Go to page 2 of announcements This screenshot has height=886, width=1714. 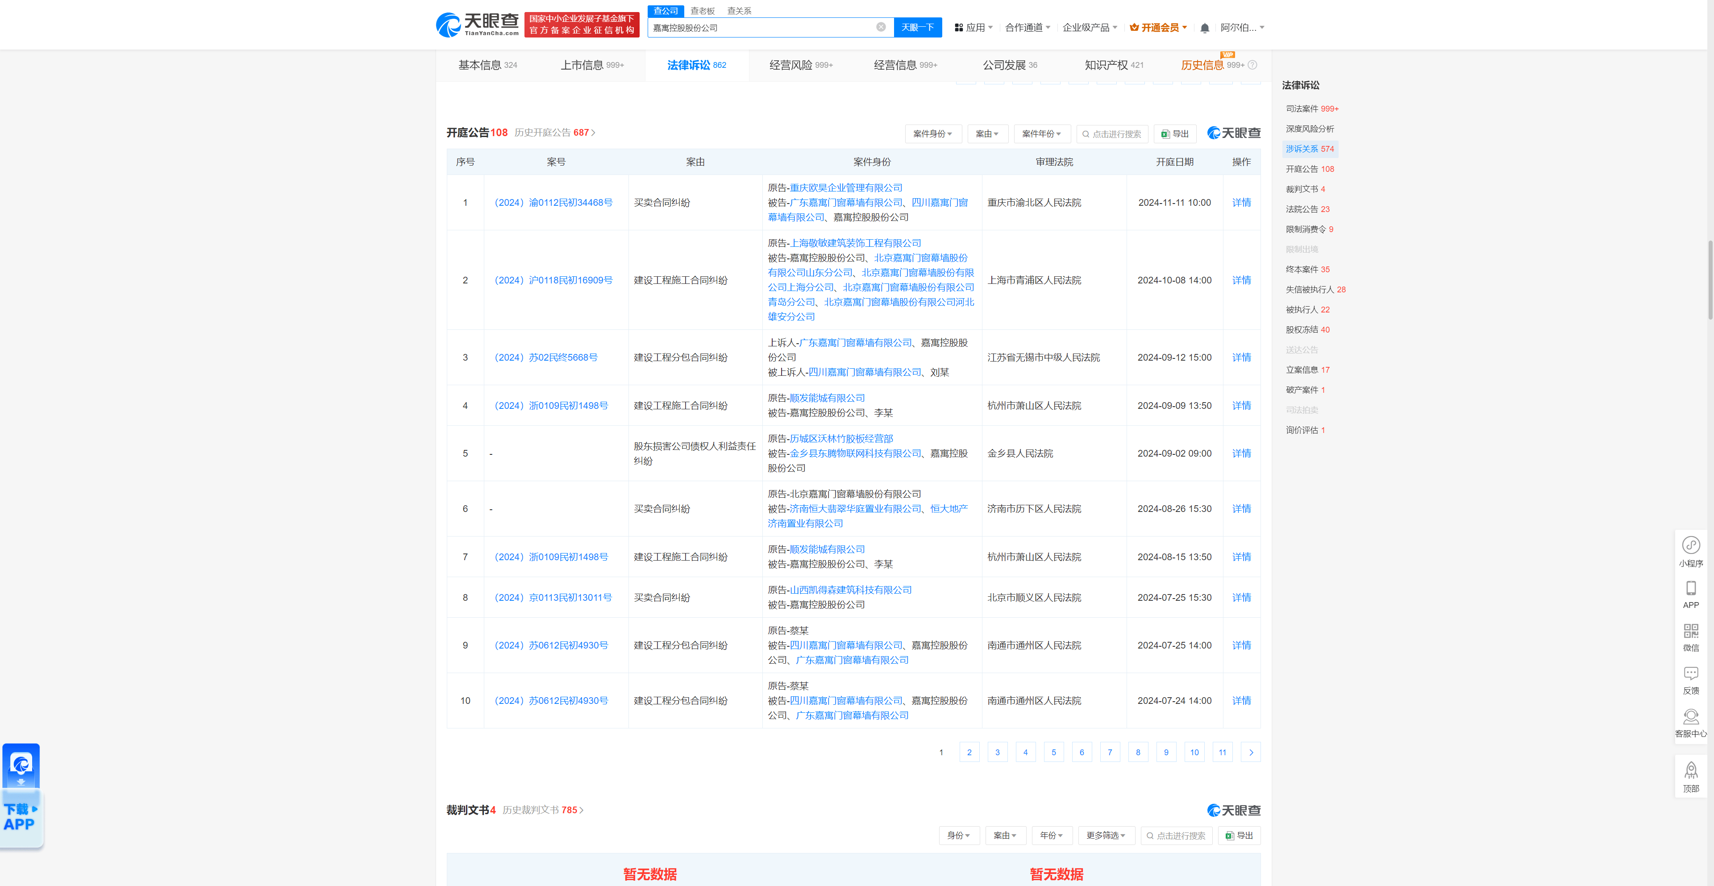(969, 752)
